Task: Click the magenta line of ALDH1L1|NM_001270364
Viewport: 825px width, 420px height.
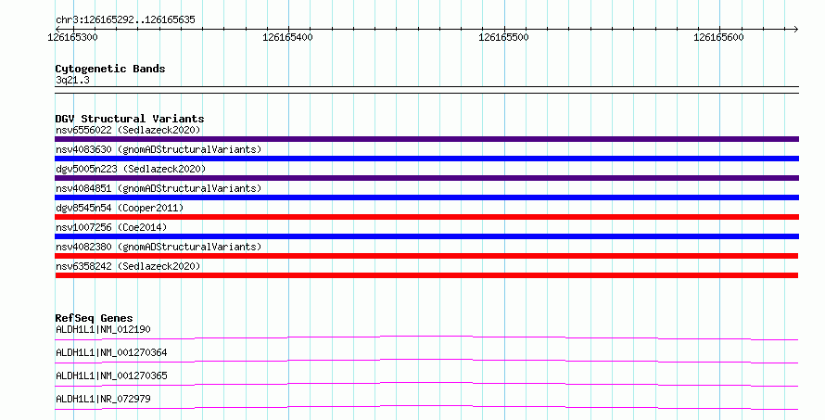Action: pos(426,361)
